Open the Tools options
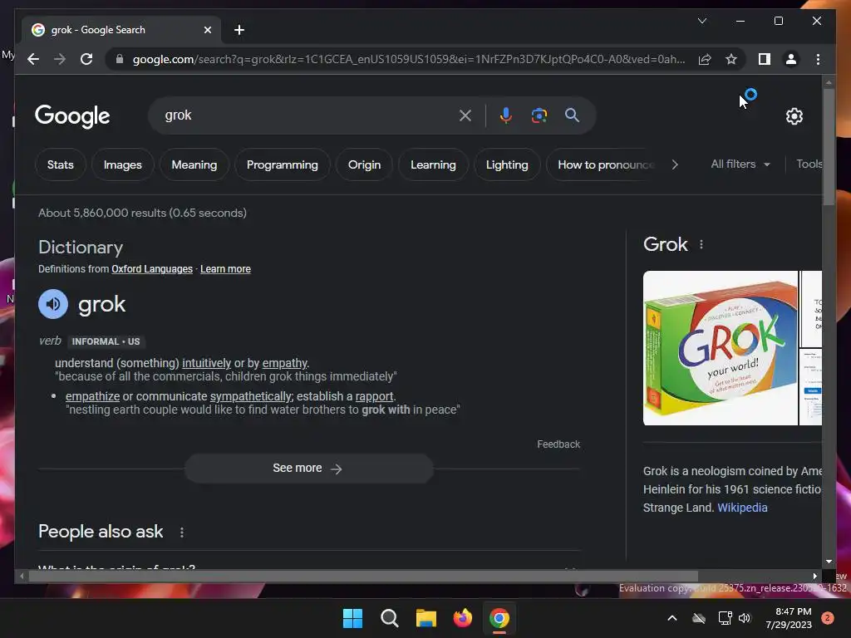 point(809,164)
